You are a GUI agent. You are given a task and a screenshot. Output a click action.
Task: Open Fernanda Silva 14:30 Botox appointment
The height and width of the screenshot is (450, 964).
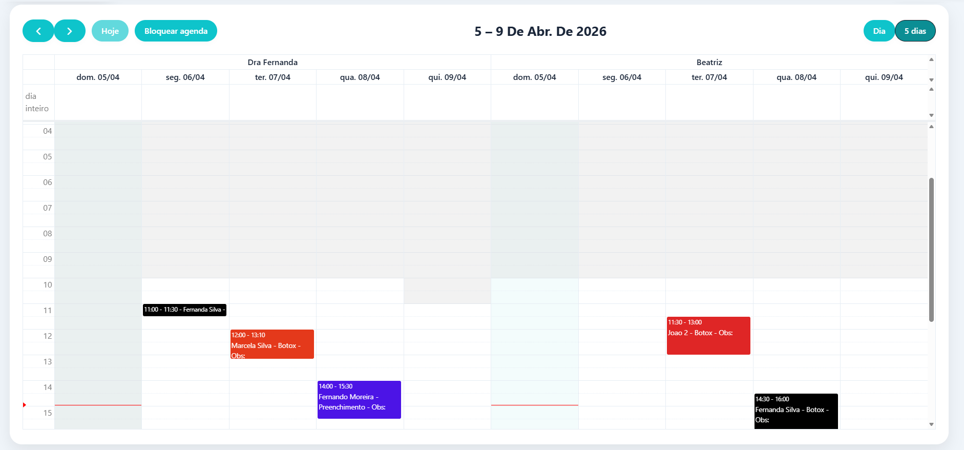(796, 411)
